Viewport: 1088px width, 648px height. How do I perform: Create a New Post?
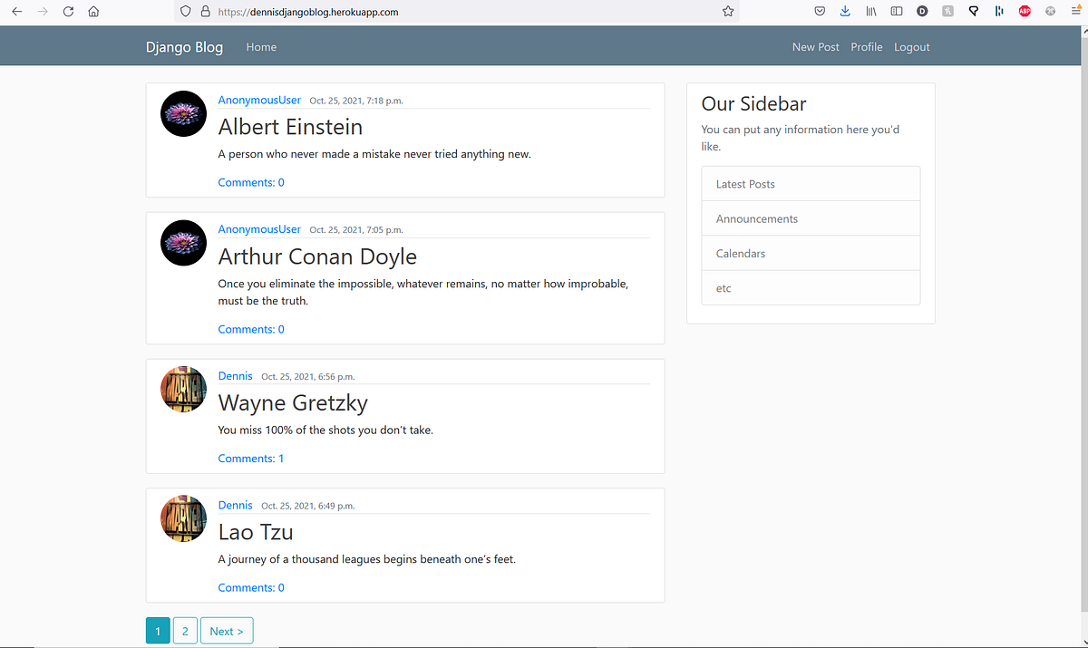[x=815, y=46]
